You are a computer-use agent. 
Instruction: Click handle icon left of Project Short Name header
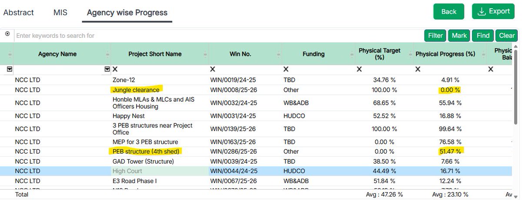point(108,54)
